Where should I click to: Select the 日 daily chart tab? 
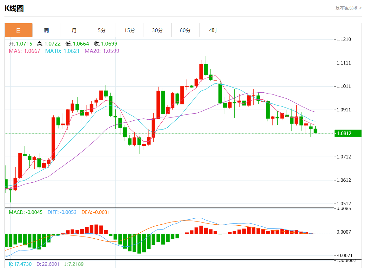[x=18, y=30]
